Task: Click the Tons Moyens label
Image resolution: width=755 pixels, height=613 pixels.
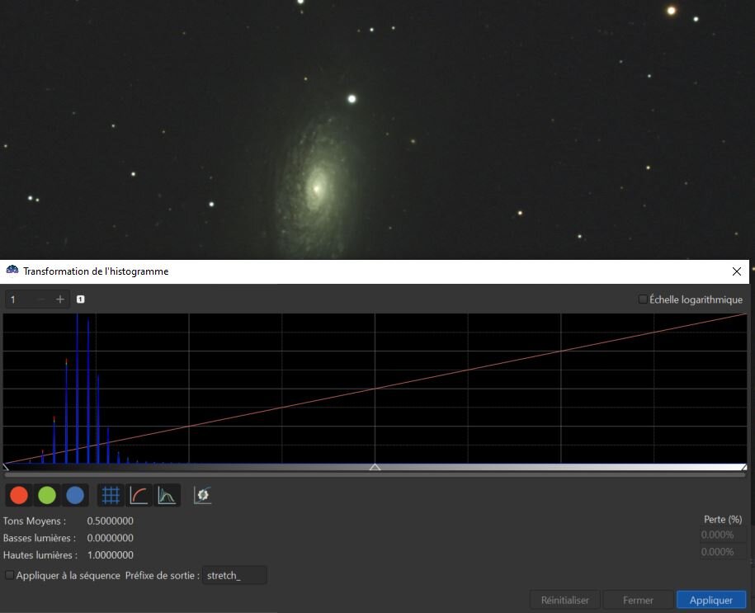Action: [x=34, y=521]
